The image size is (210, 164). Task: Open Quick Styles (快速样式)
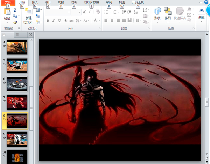pyautogui.click(x=180, y=15)
